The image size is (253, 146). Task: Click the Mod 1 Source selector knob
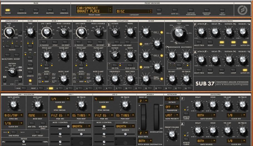click(63, 32)
